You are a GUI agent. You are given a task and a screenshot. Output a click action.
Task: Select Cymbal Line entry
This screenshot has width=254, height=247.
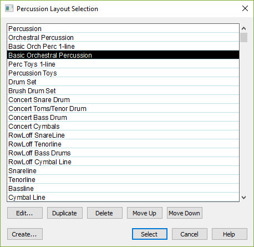[x=123, y=197]
